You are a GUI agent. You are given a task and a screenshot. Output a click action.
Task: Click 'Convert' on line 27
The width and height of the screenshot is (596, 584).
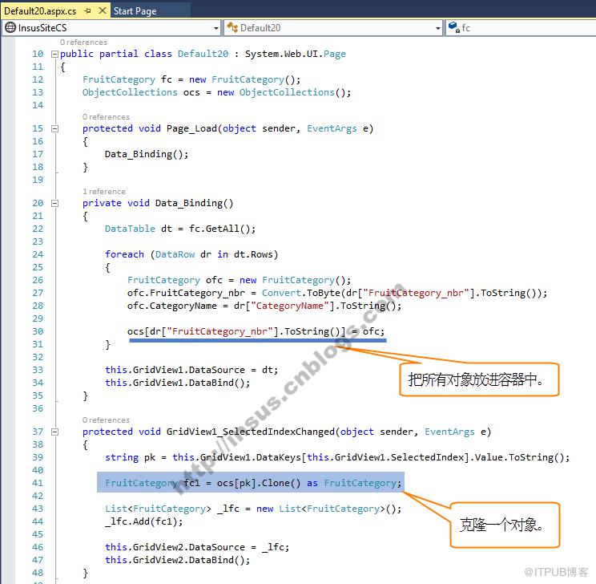[x=281, y=293]
